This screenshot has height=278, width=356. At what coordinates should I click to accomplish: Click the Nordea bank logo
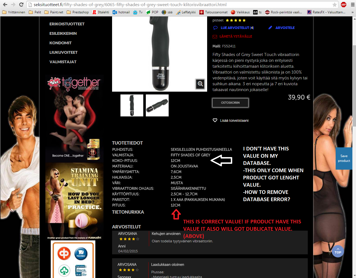(81, 254)
